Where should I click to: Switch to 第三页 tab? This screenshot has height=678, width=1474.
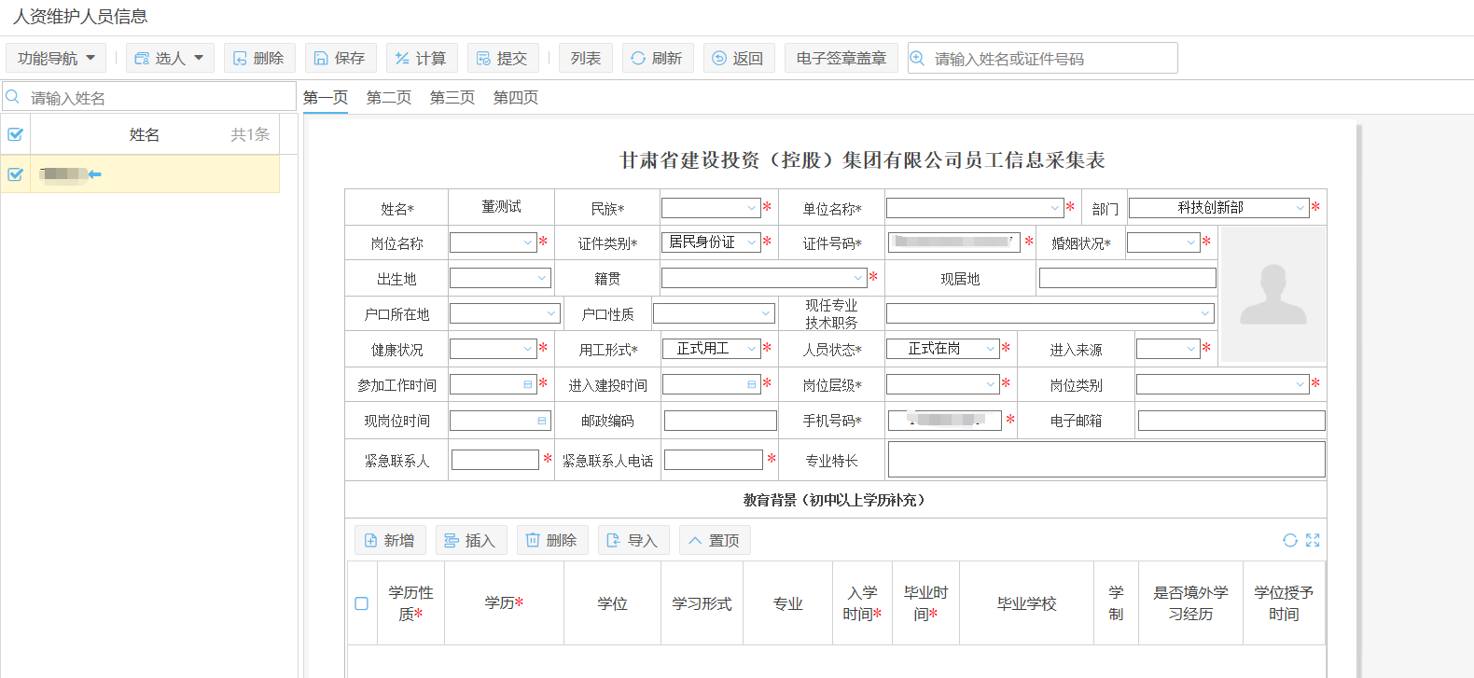[452, 97]
